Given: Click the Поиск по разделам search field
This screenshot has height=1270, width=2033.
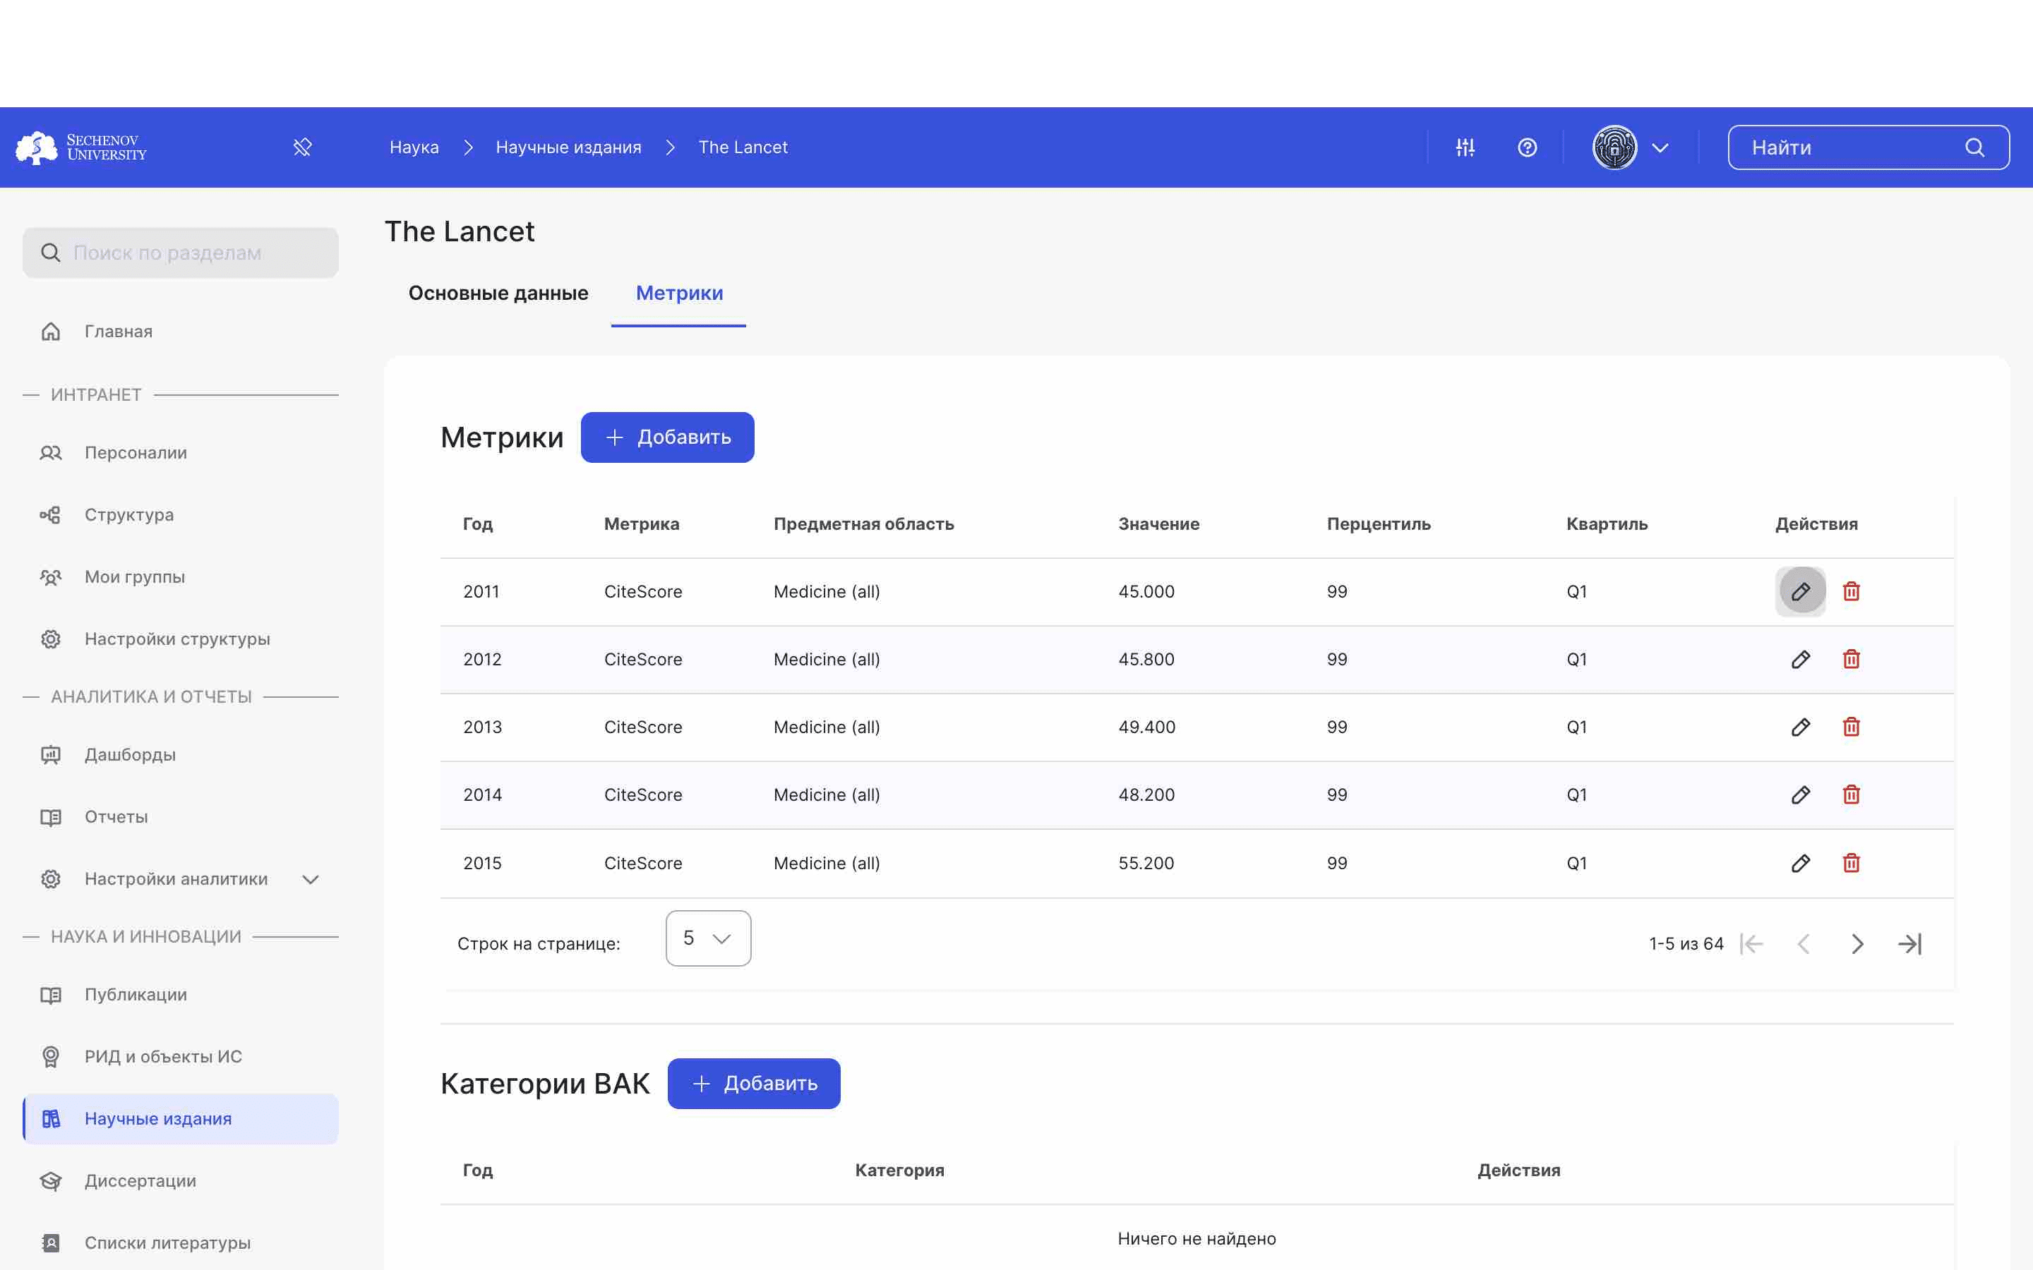Looking at the screenshot, I should [181, 253].
